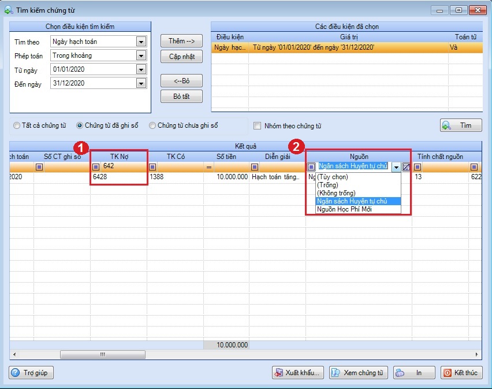This screenshot has width=492, height=389.
Task: Open the 'Từ ngày' date picker
Action: point(141,69)
